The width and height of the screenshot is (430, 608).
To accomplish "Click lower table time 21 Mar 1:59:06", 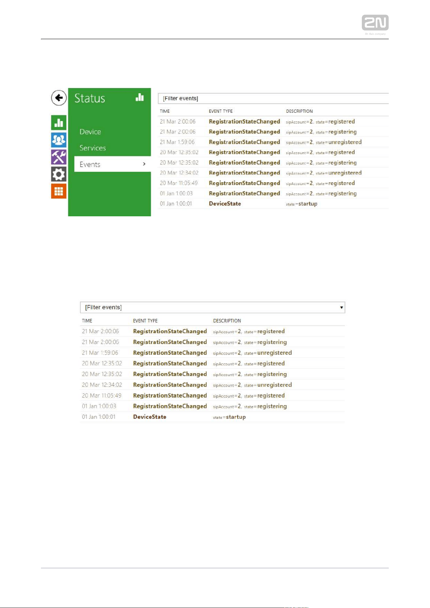I will [x=100, y=353].
